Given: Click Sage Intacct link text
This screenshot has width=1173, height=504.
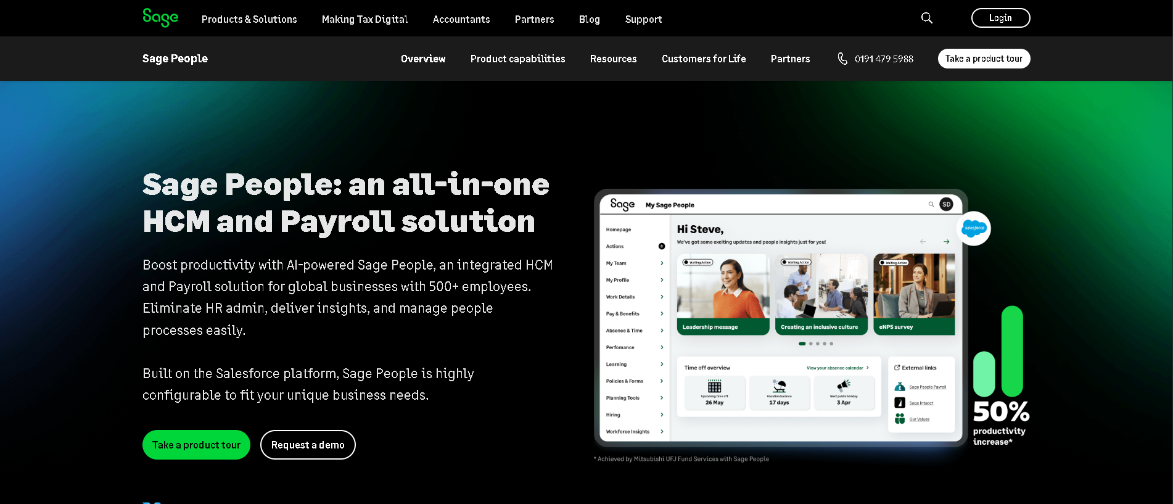Looking at the screenshot, I should (x=921, y=403).
